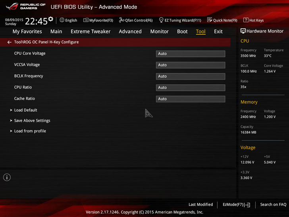
Task: Select the Boot tab
Action: [182, 31]
